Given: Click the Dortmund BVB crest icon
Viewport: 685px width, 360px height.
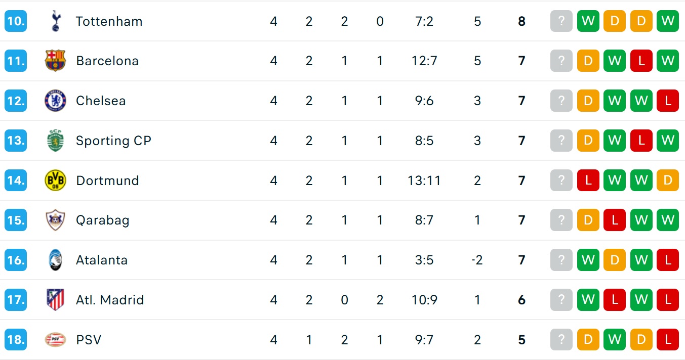Looking at the screenshot, I should (55, 181).
